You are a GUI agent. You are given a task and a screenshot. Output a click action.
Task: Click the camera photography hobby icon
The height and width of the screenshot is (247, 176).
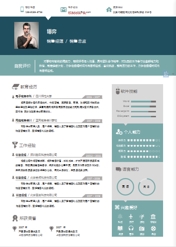[x=142, y=228]
